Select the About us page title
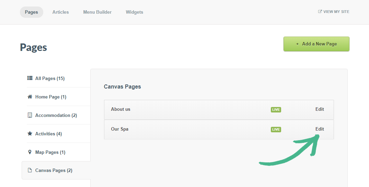The height and width of the screenshot is (187, 369). click(120, 109)
